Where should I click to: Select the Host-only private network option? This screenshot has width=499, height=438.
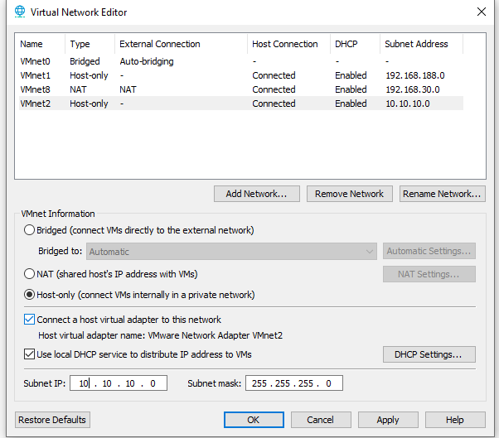pos(29,295)
